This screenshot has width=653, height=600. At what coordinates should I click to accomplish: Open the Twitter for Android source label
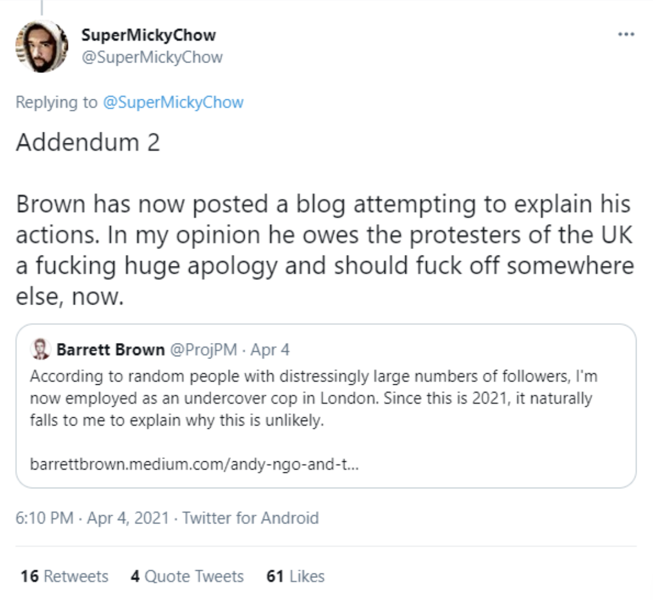point(250,518)
